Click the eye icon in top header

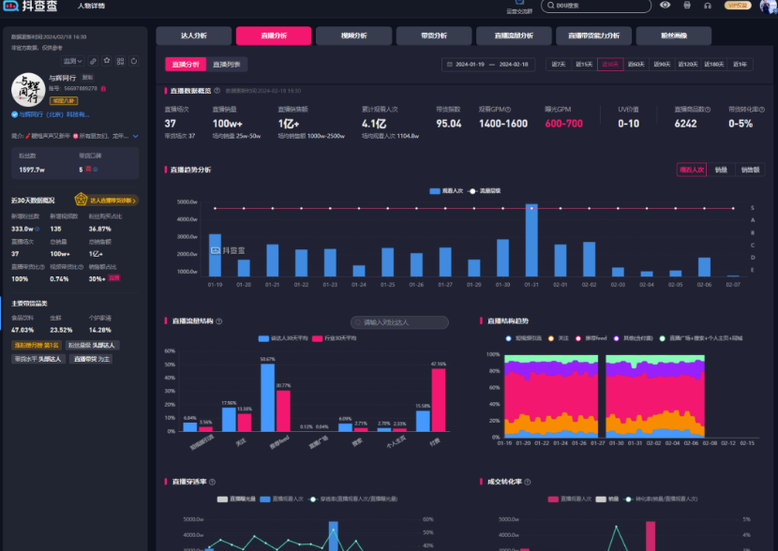[666, 6]
